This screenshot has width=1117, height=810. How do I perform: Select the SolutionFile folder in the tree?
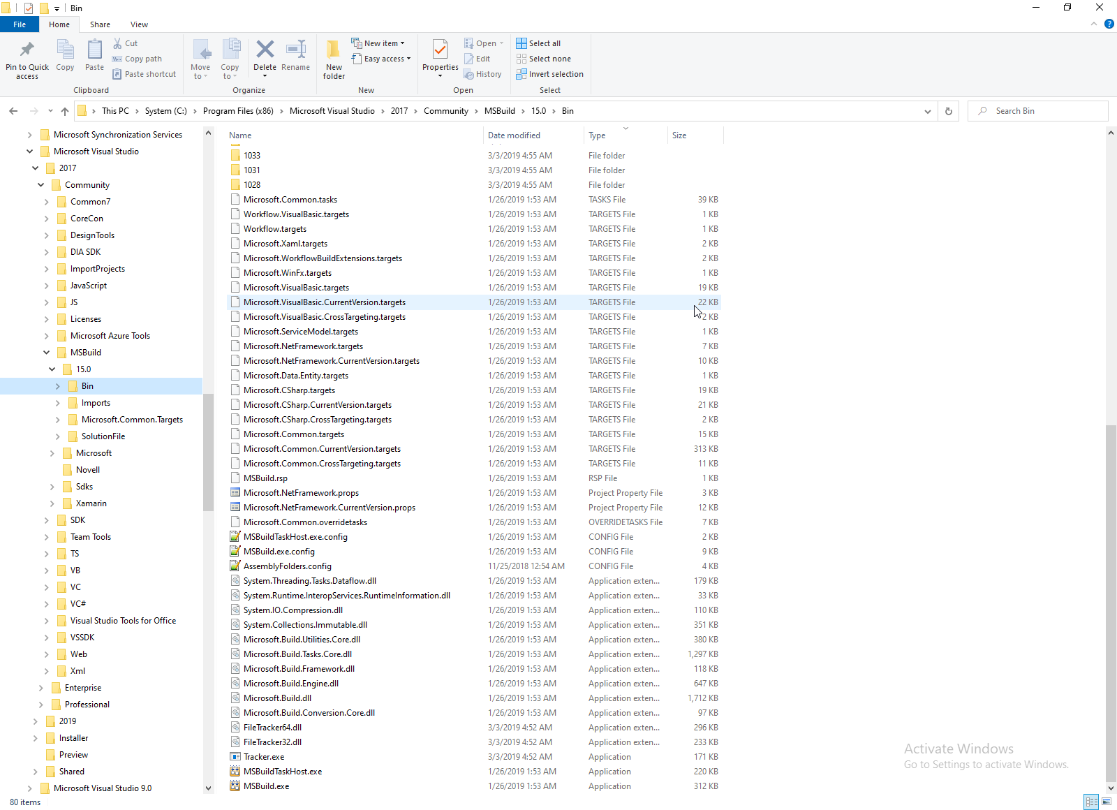click(x=103, y=436)
